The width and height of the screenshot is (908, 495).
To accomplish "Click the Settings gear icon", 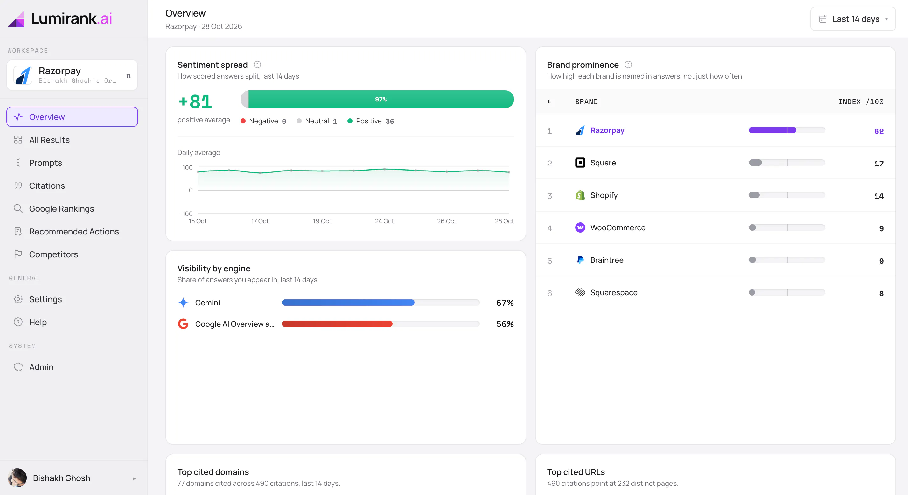I will 18,299.
